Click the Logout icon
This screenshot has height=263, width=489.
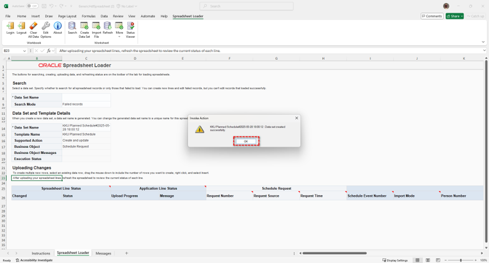[21, 28]
